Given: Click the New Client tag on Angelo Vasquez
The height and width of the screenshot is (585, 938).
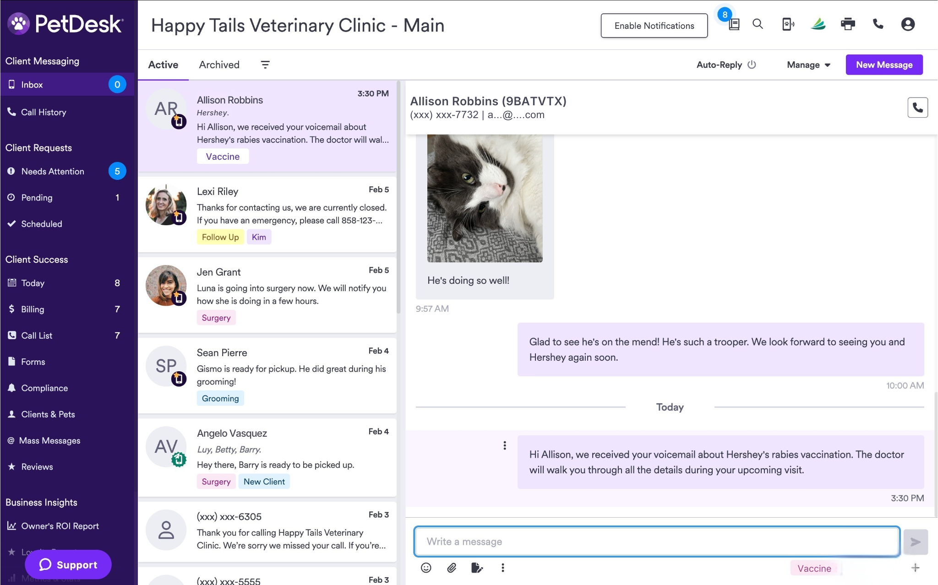Looking at the screenshot, I should coord(264,482).
